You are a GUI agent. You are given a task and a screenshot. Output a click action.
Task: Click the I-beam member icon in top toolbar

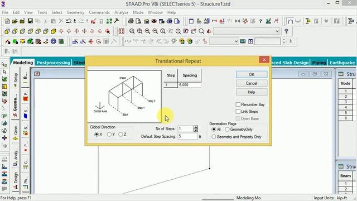[x=308, y=21]
